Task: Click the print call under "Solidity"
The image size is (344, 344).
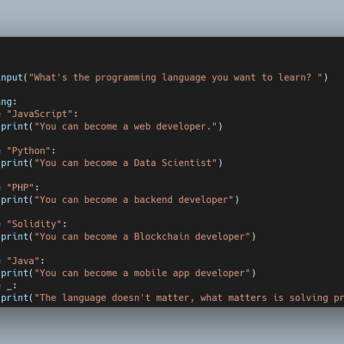Action: 15,236
